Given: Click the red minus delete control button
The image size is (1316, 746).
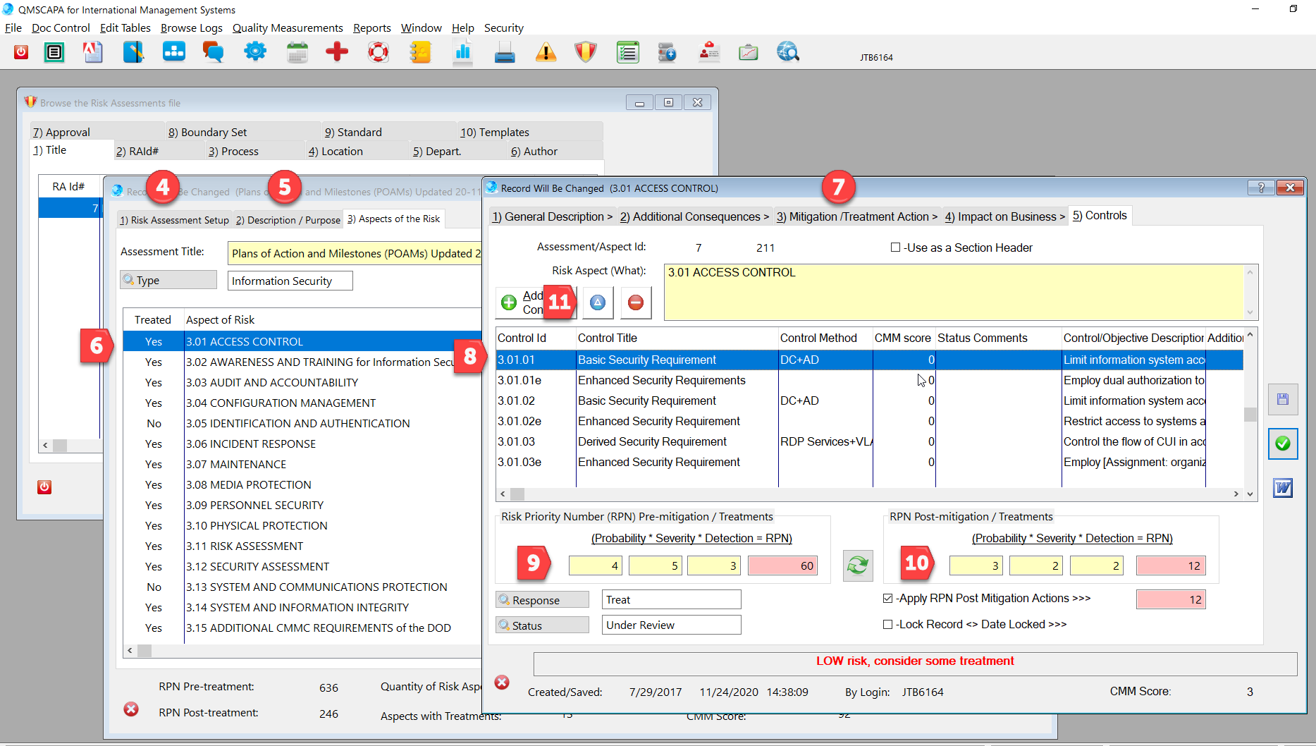Looking at the screenshot, I should point(635,302).
